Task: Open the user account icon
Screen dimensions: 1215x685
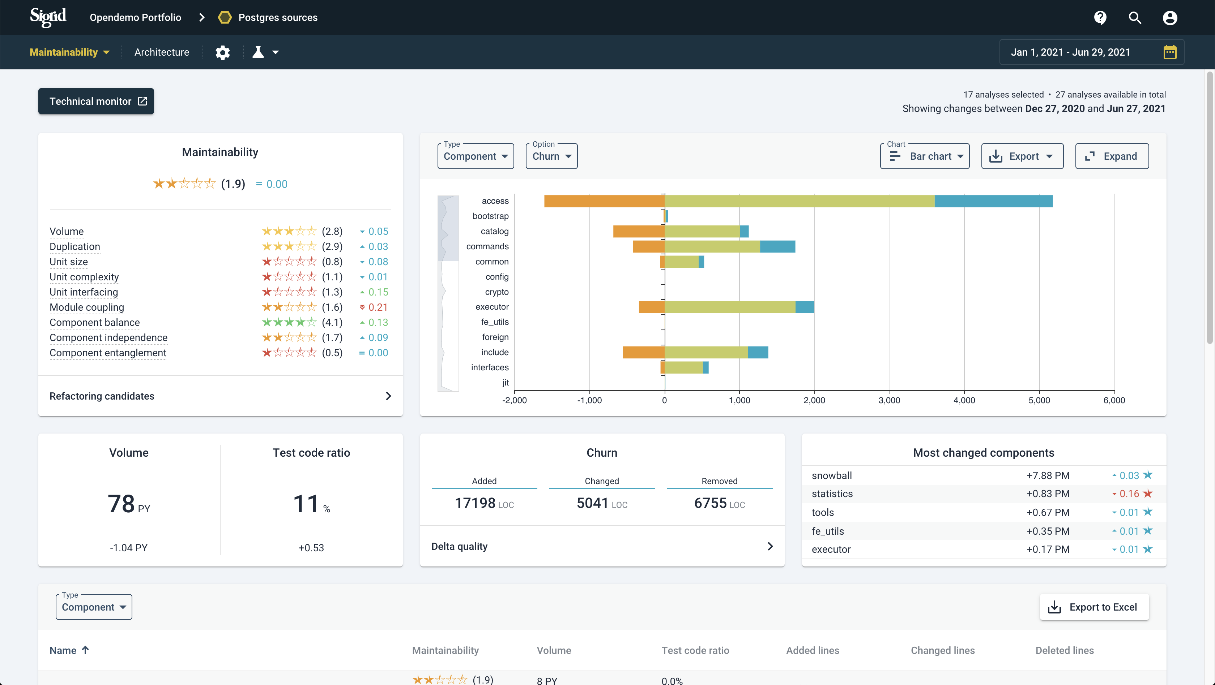Action: point(1170,17)
